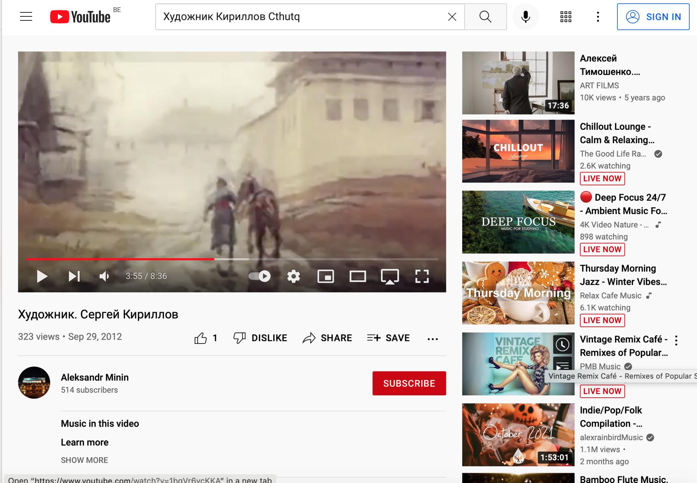Screen dimensions: 697x483
Task: Open the Chillout Lounge live thumbnail
Action: click(518, 151)
